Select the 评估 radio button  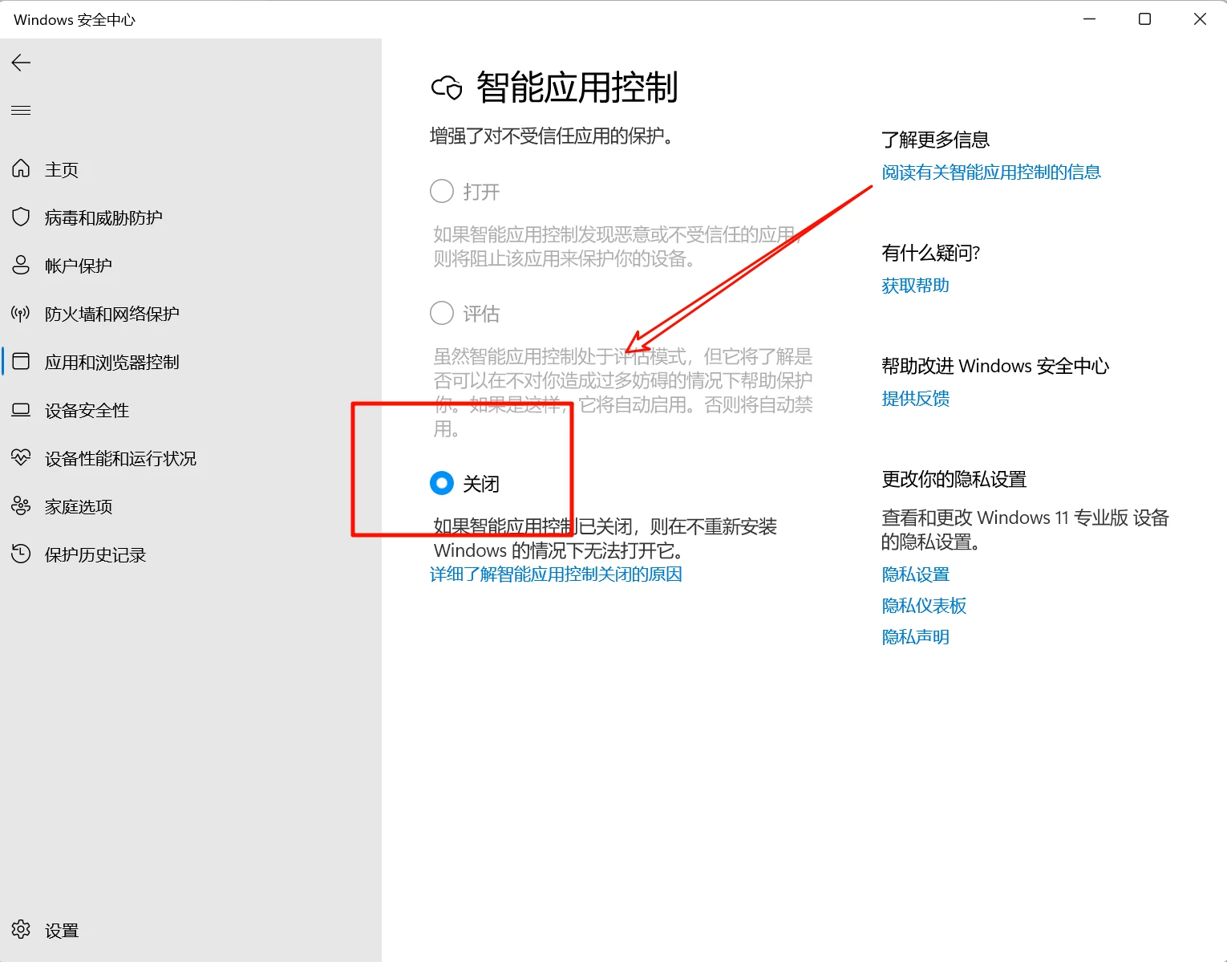click(x=442, y=313)
